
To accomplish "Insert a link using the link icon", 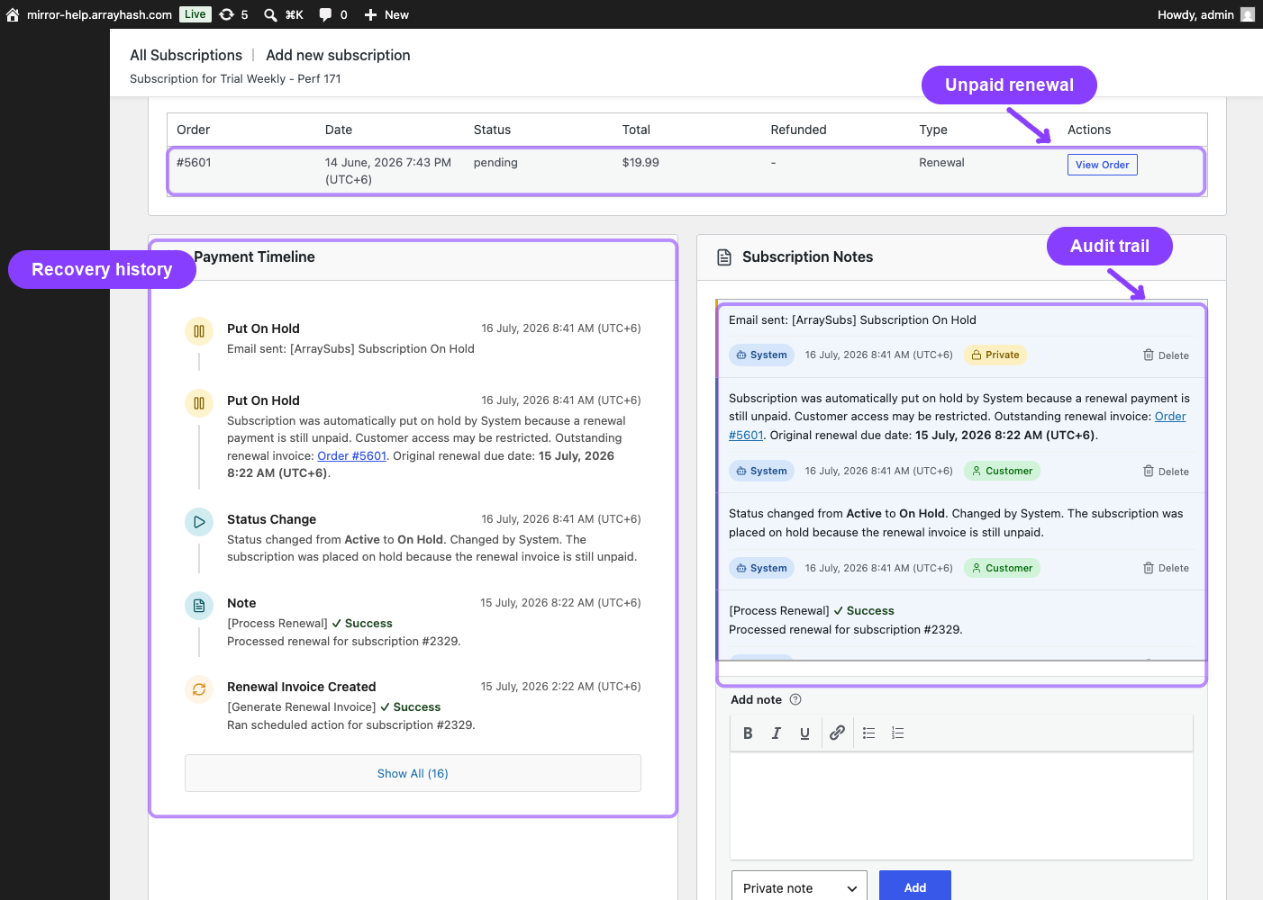I will tap(837, 733).
